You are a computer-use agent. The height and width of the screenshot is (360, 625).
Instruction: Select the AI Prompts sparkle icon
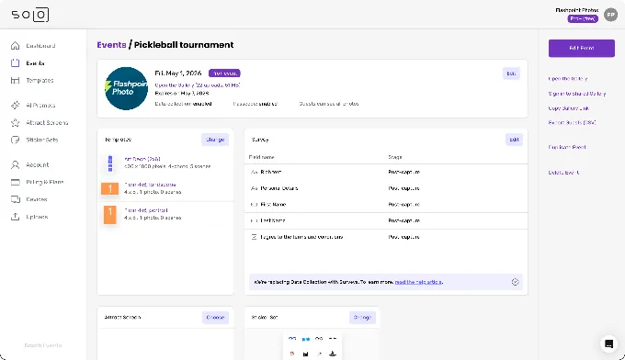(15, 105)
